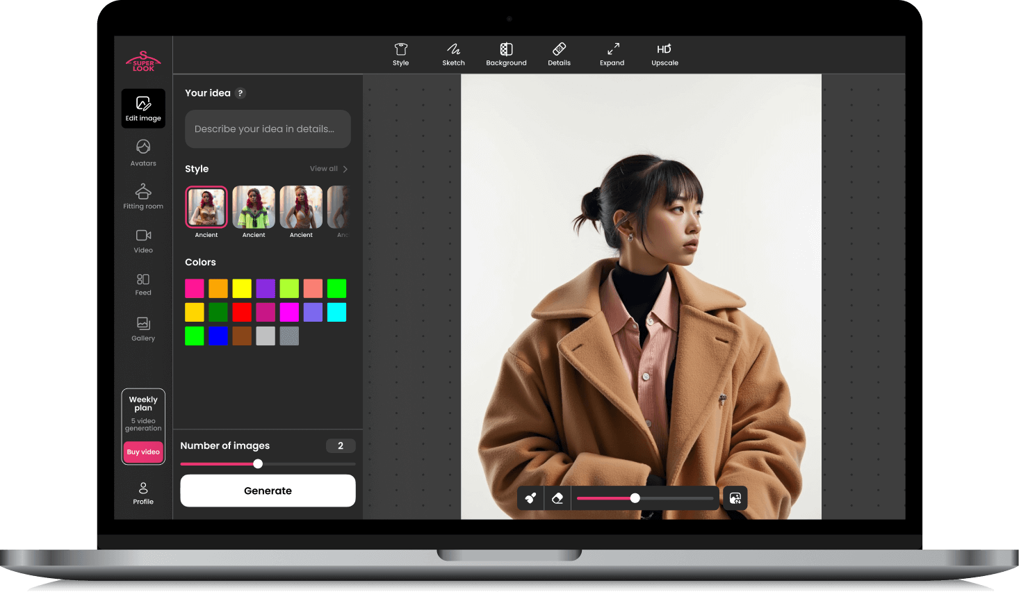
Task: Go to the Video section
Action: (x=143, y=240)
